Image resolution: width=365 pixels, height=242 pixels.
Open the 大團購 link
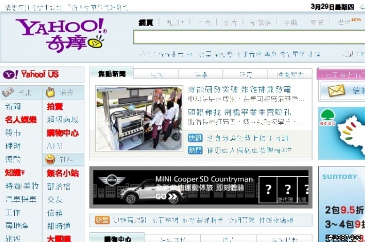[x=59, y=239]
